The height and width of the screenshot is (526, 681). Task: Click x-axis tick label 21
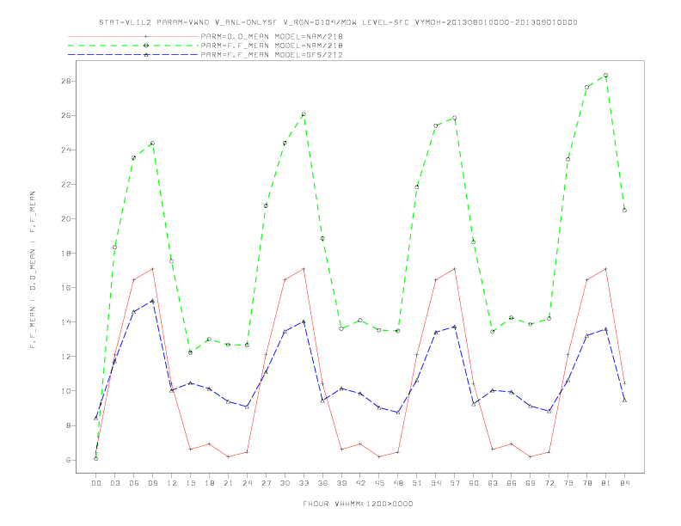[x=228, y=483]
